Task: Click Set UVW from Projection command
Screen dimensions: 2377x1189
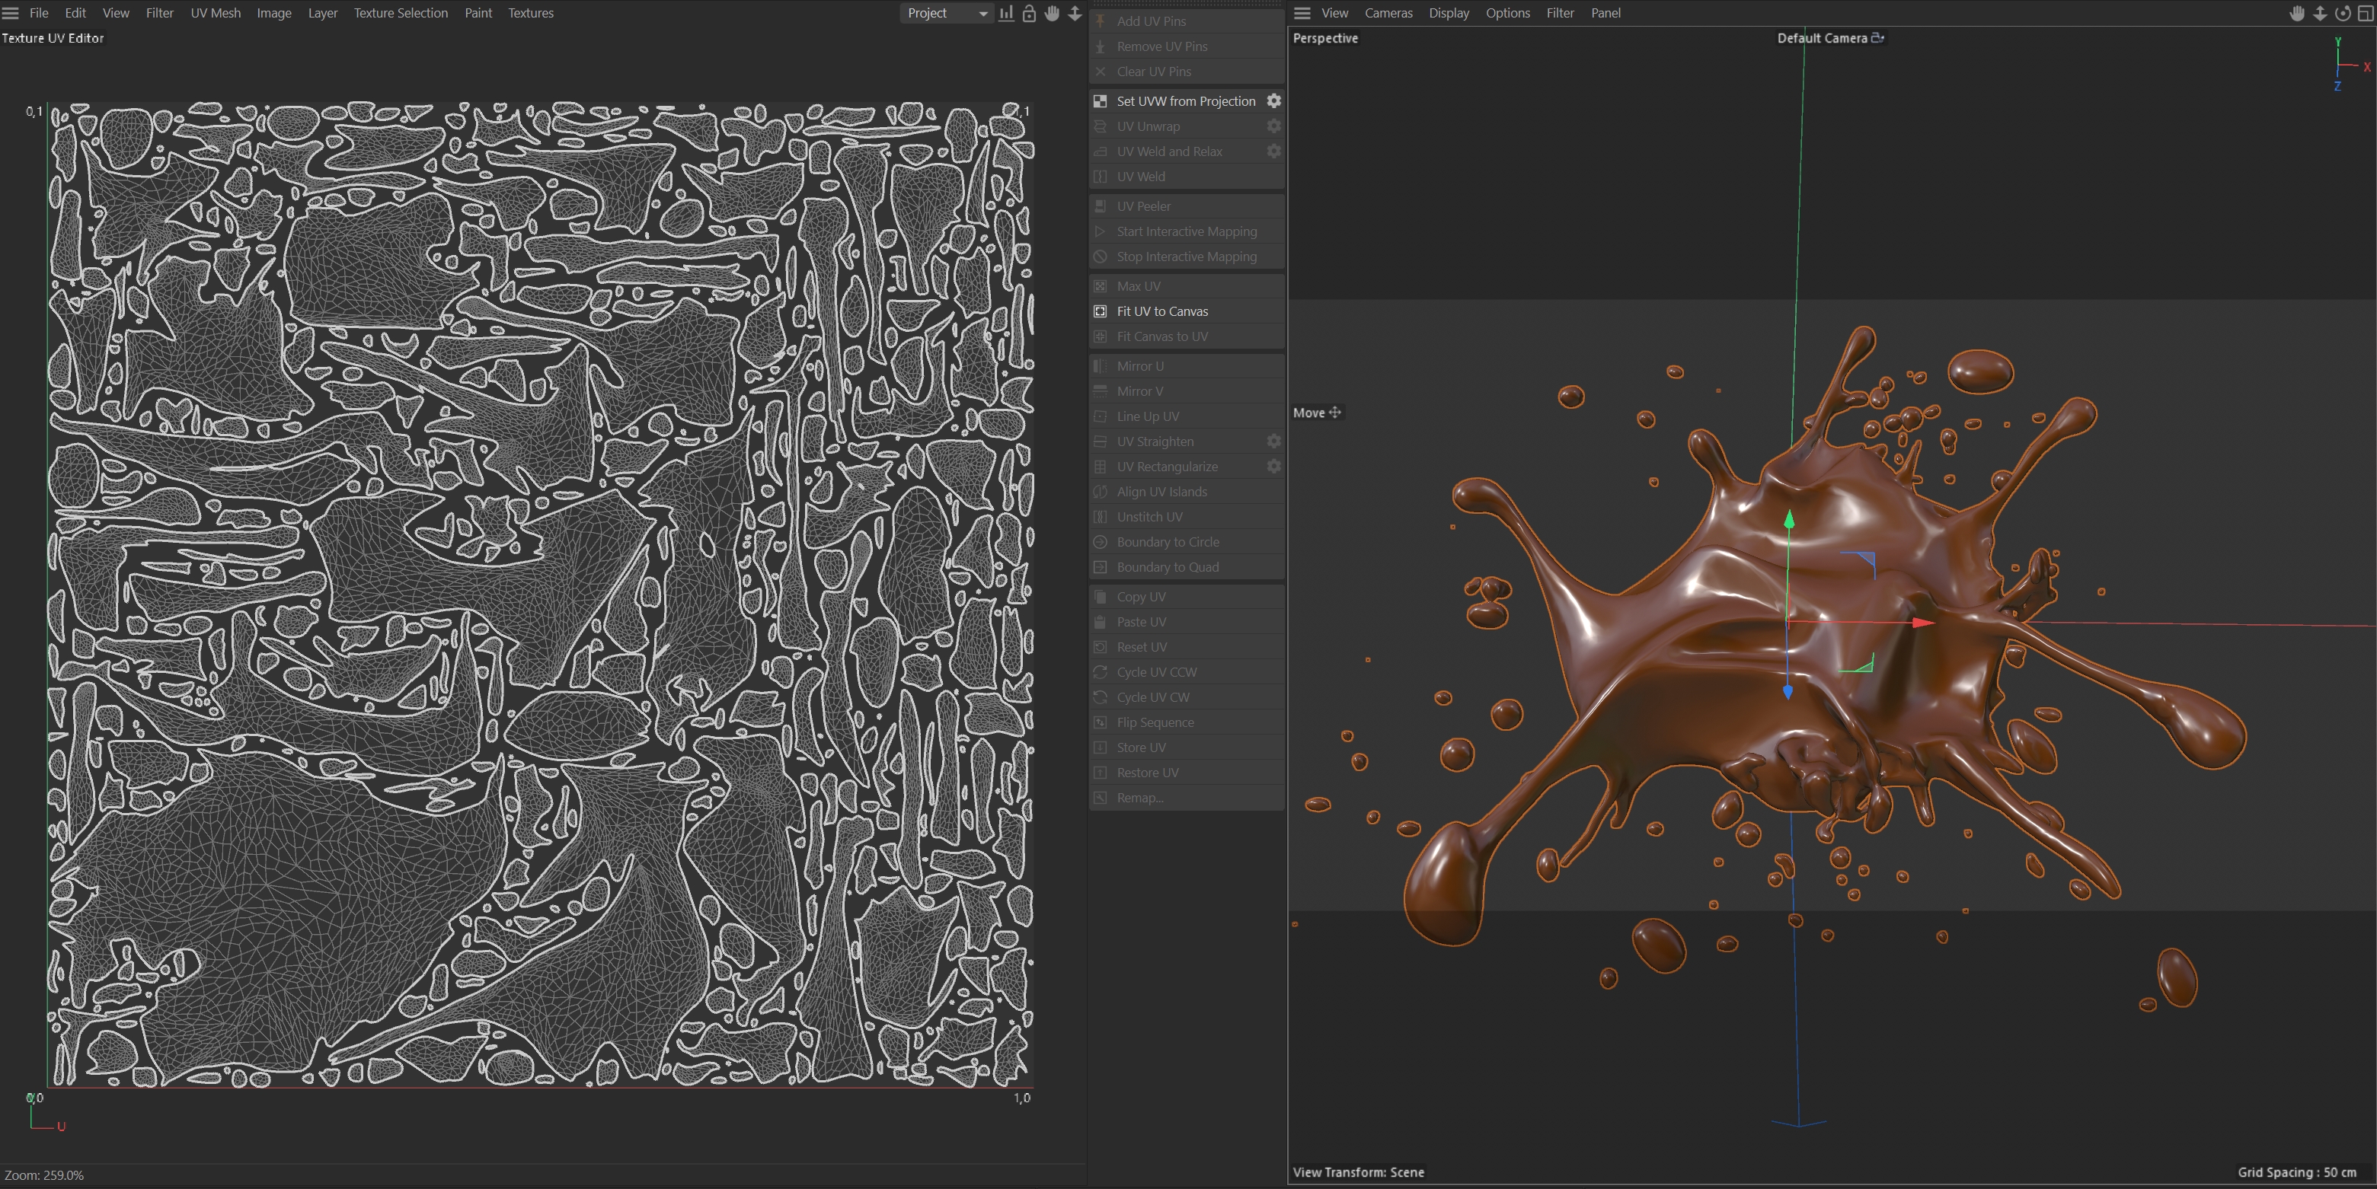Action: pos(1185,100)
